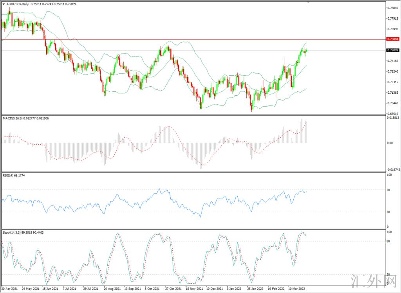
Task: Select the red horizontal line at 0.76084
Action: (x=157, y=39)
